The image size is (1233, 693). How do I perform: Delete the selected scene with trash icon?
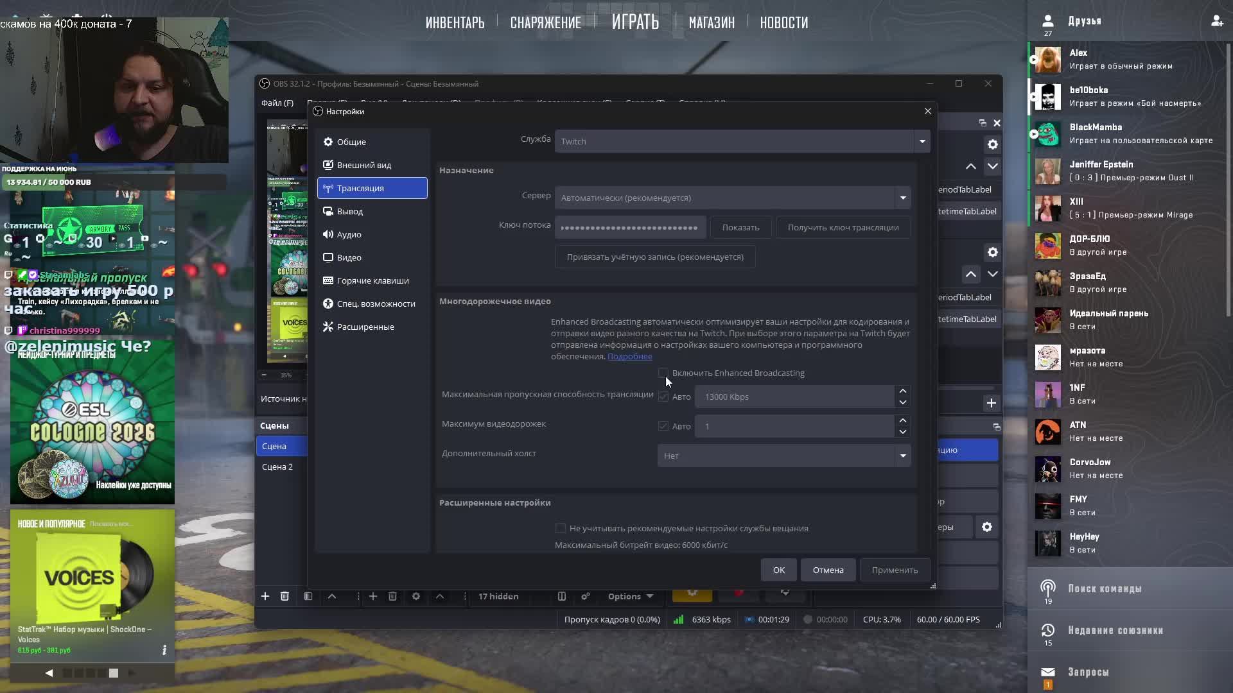[284, 596]
